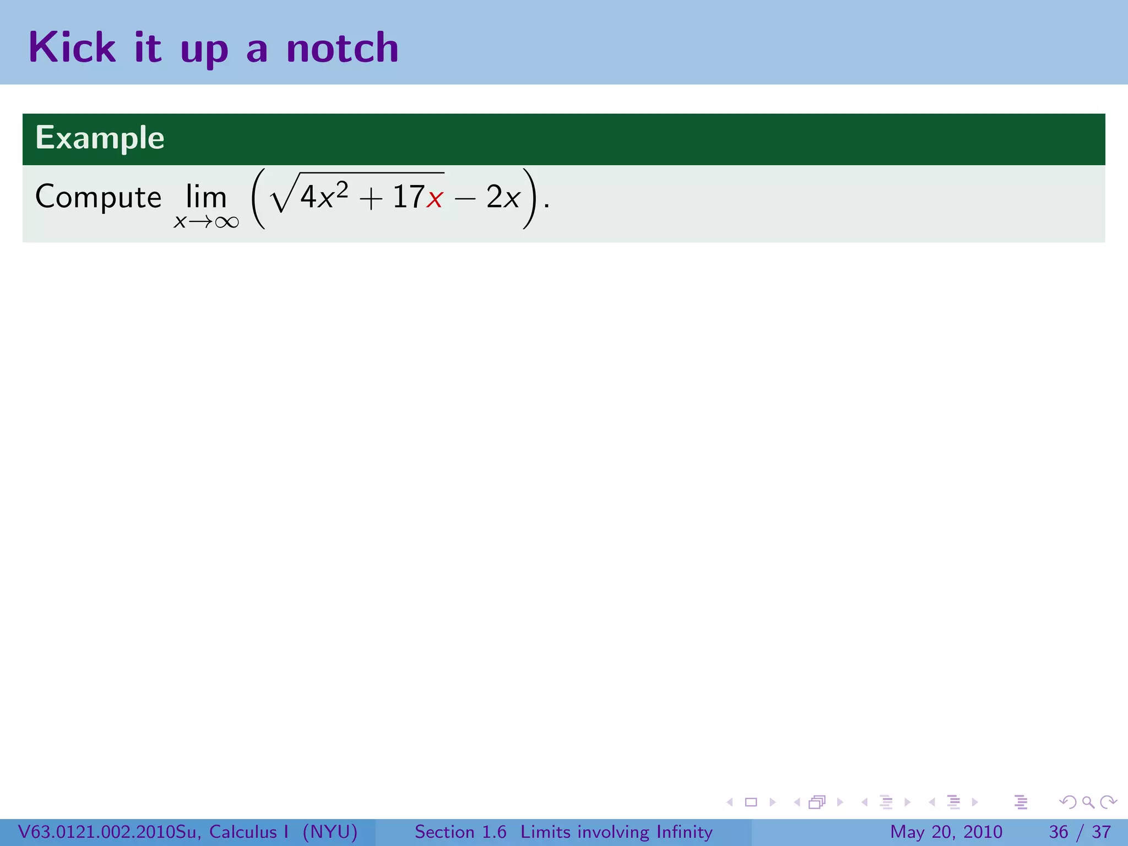Click the '2x' term in the formula

(503, 197)
